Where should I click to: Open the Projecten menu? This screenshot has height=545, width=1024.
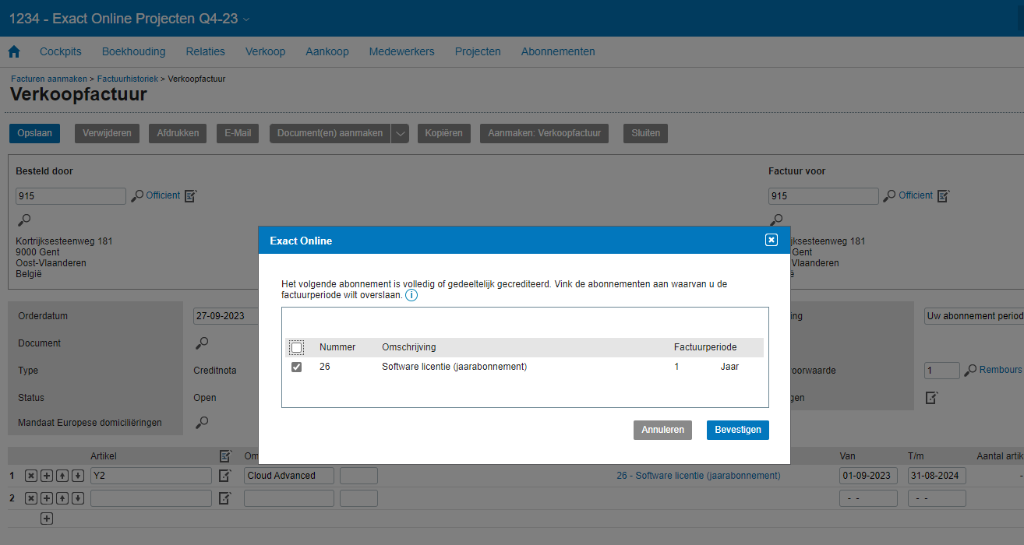tap(478, 51)
